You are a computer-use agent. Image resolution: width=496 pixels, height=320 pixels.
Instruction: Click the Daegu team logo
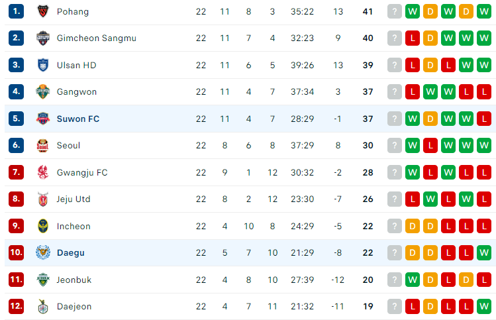pos(43,252)
